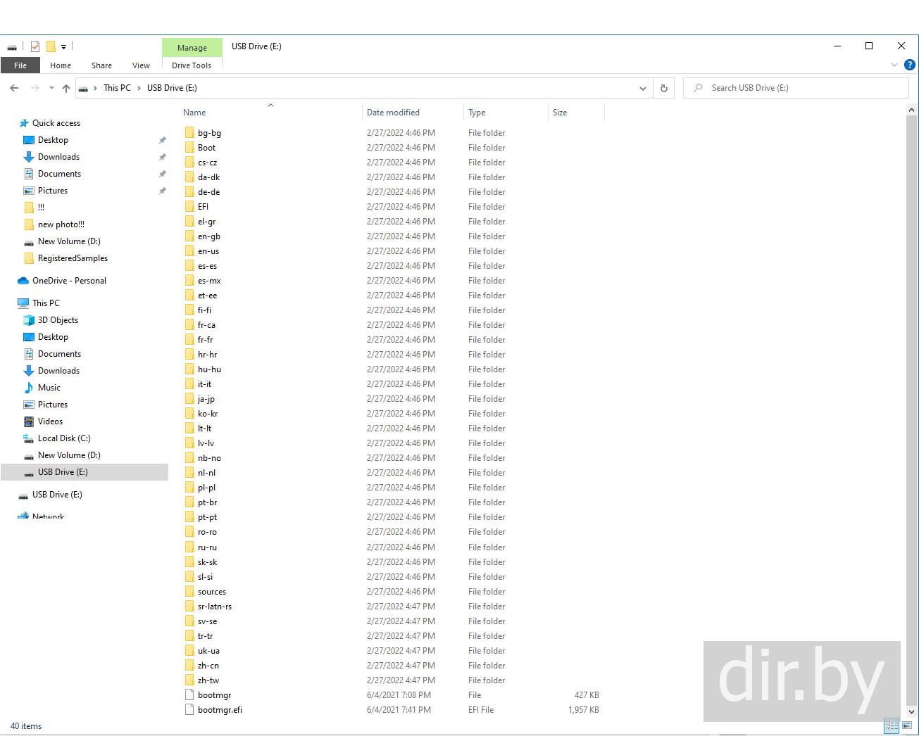Open the Recent locations dropdown arrow
The height and width of the screenshot is (736, 919).
pyautogui.click(x=51, y=88)
